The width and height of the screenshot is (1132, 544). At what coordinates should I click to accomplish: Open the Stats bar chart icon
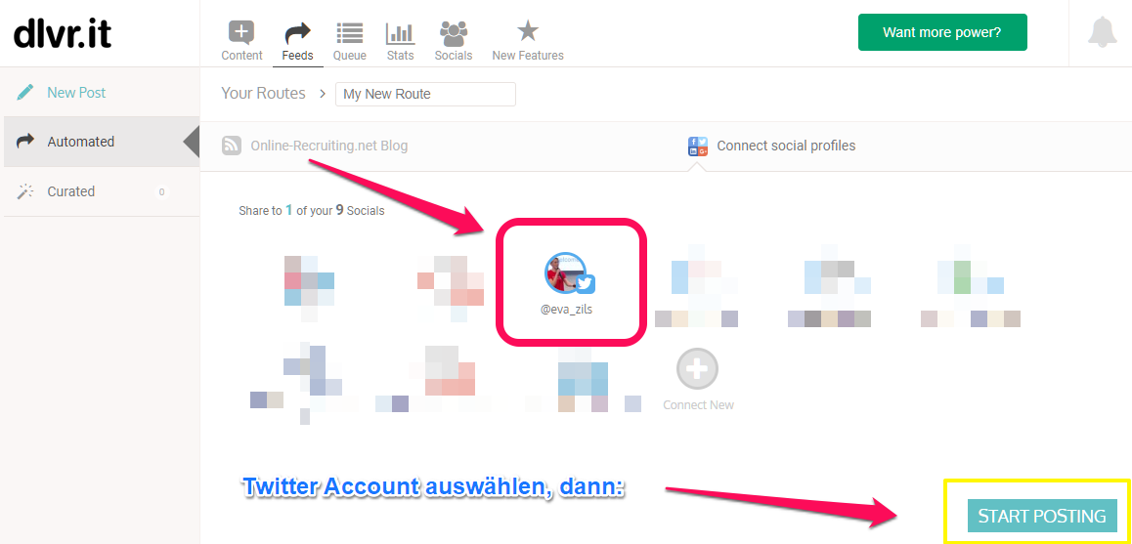coord(400,32)
